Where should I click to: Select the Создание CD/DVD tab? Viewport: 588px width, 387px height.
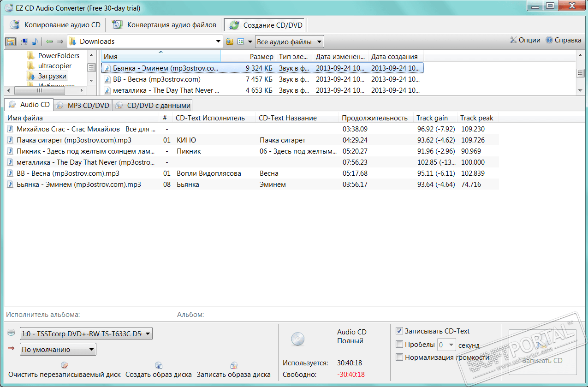[265, 24]
